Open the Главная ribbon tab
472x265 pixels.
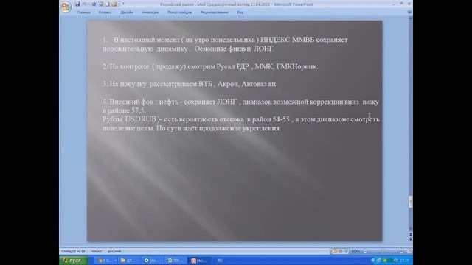(83, 13)
